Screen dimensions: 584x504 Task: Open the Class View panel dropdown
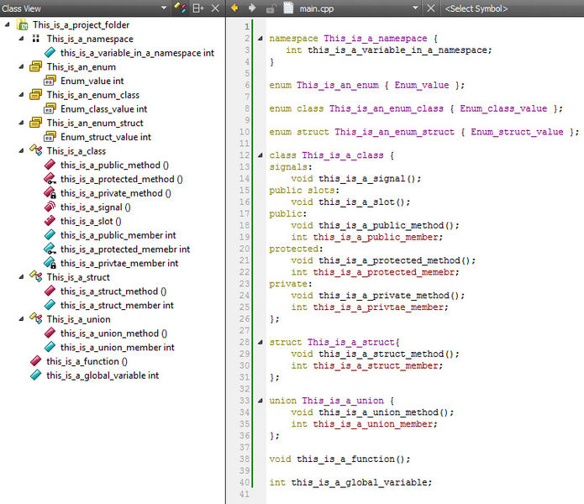(162, 8)
